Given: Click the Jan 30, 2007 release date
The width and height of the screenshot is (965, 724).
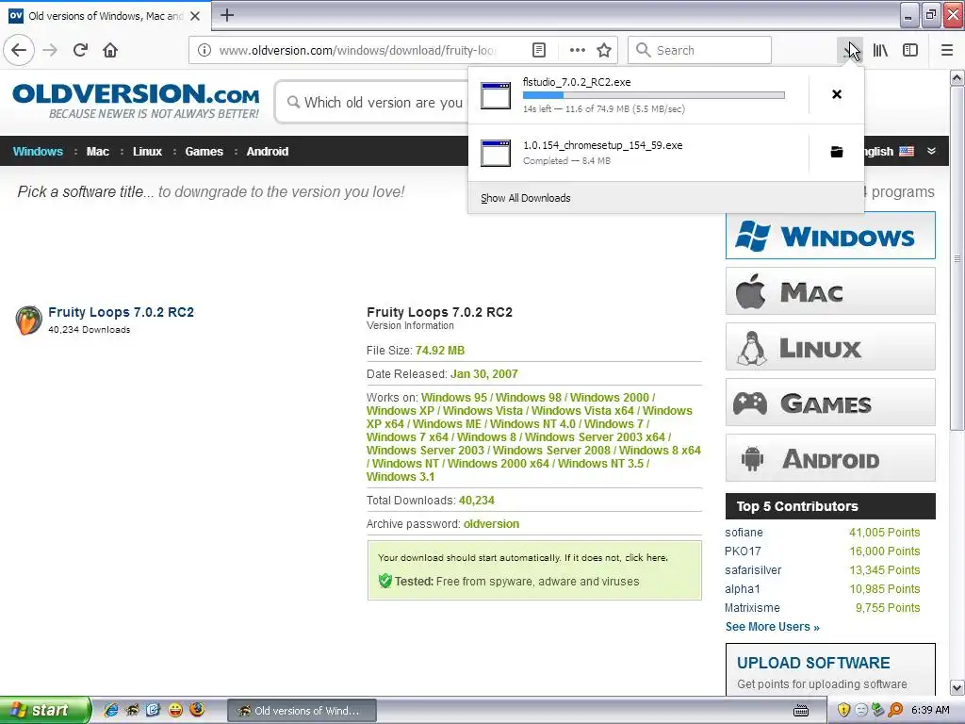Looking at the screenshot, I should tap(483, 373).
